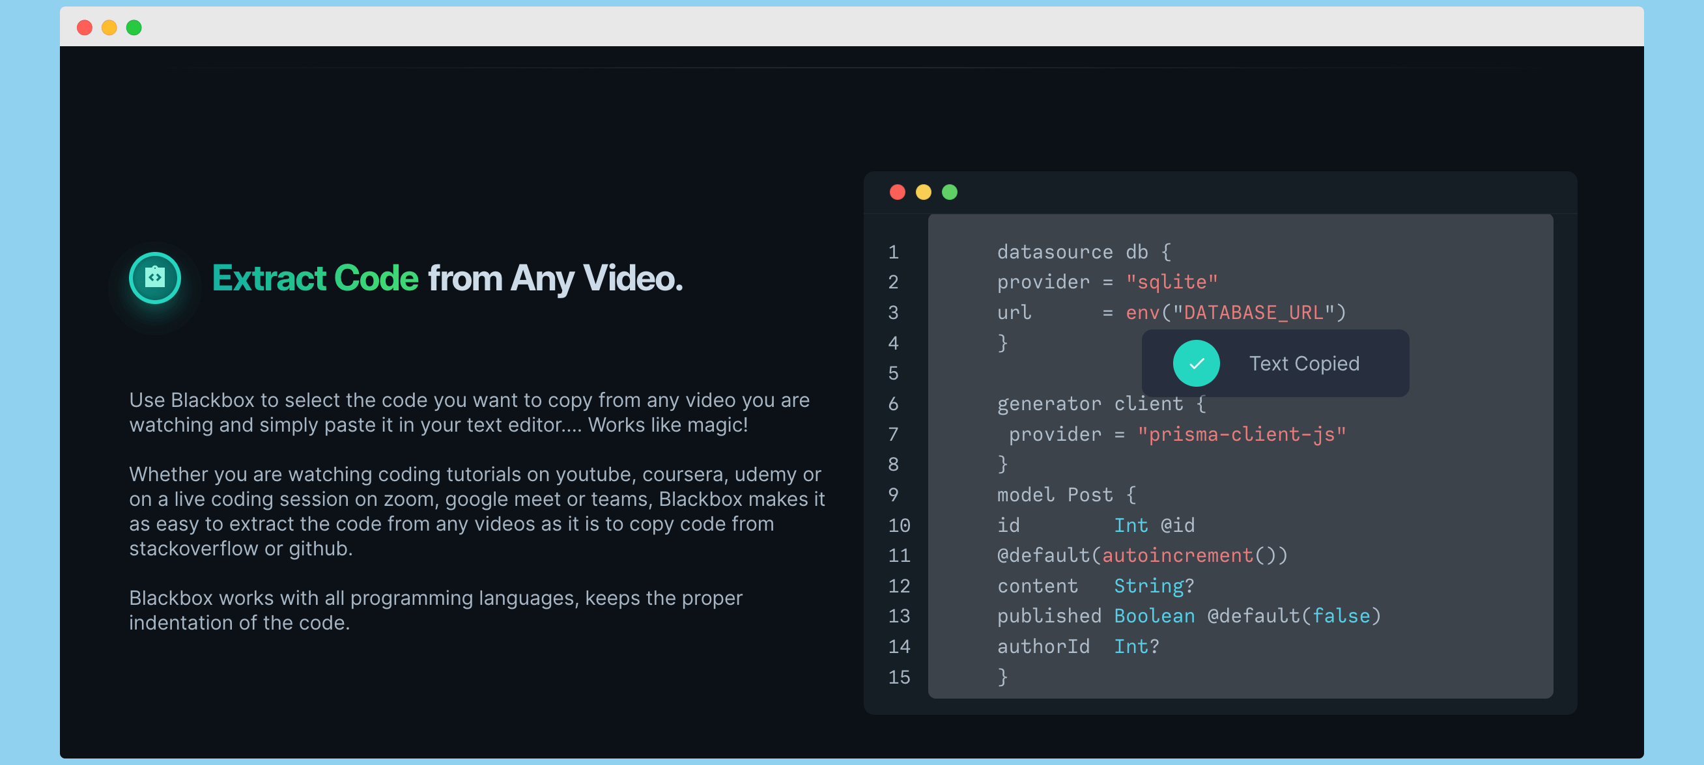Screen dimensions: 1704x765
Task: Click paragraph starting "Whether you are watching"
Action: (477, 511)
